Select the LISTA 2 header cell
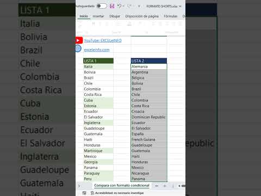Viewport: 261px width, 196px height. click(x=149, y=61)
